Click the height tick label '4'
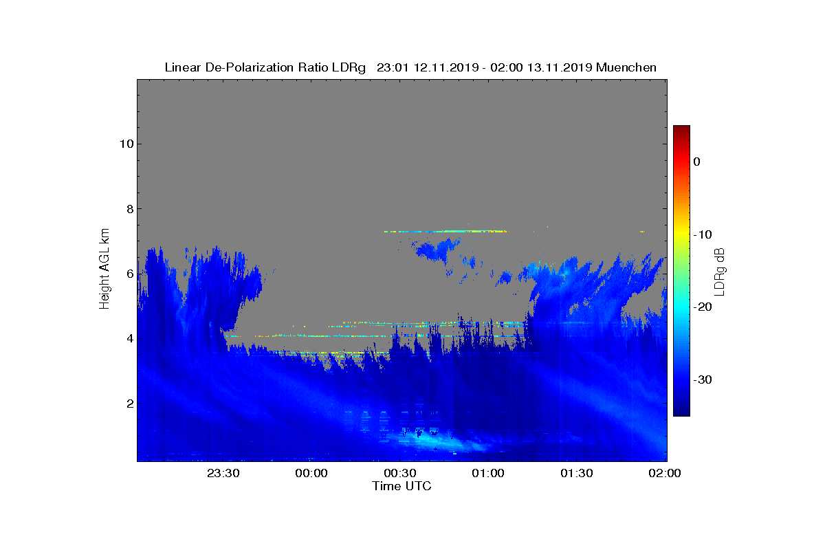Viewport: 825px width, 550px height. pyautogui.click(x=129, y=338)
